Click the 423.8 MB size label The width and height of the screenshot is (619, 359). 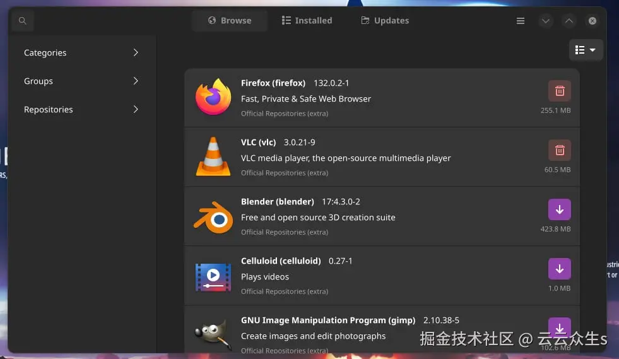click(x=555, y=228)
